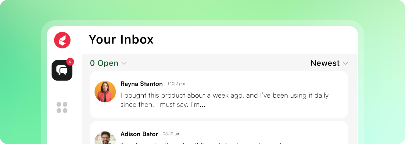Click the Adison Bator sender name
Image resolution: width=405 pixels, height=144 pixels.
(x=139, y=134)
